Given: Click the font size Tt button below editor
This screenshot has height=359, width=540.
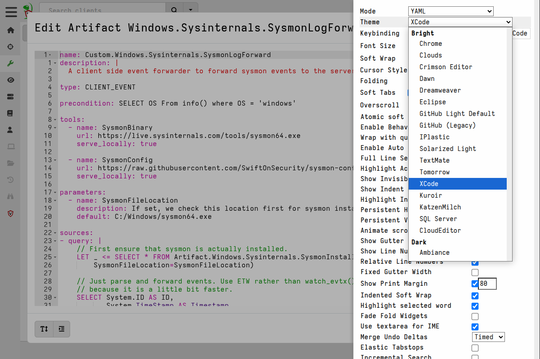Looking at the screenshot, I should pyautogui.click(x=44, y=329).
